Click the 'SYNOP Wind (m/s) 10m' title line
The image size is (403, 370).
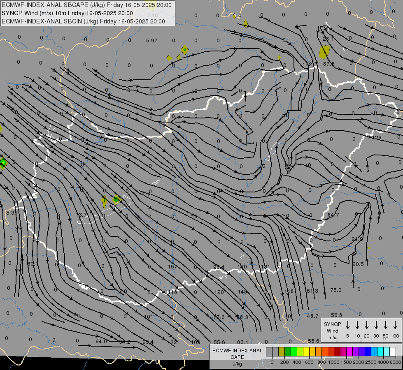click(68, 13)
